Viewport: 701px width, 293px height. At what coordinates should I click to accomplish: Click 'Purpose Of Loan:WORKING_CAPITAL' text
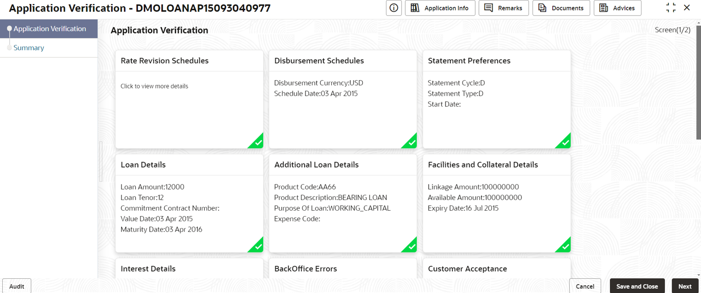point(332,208)
